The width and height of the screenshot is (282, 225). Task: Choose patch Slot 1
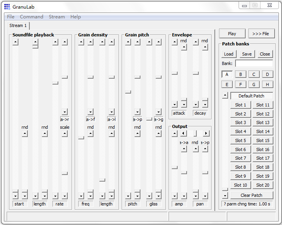[241, 105]
